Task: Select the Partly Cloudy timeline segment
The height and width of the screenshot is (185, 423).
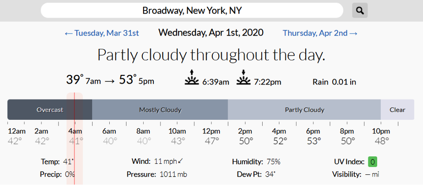Action: pyautogui.click(x=304, y=110)
